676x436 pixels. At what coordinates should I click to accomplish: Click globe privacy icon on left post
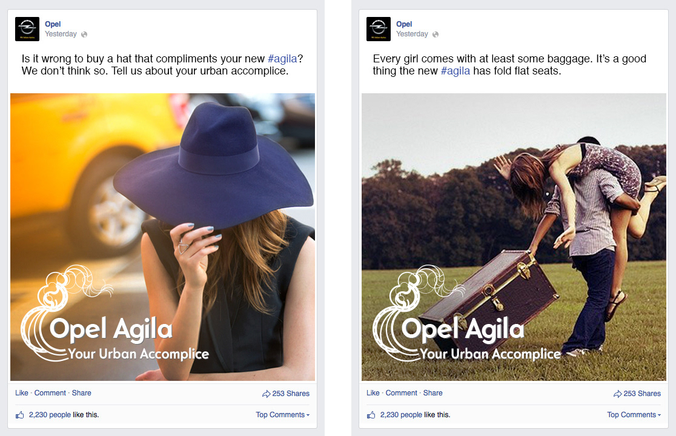(84, 35)
